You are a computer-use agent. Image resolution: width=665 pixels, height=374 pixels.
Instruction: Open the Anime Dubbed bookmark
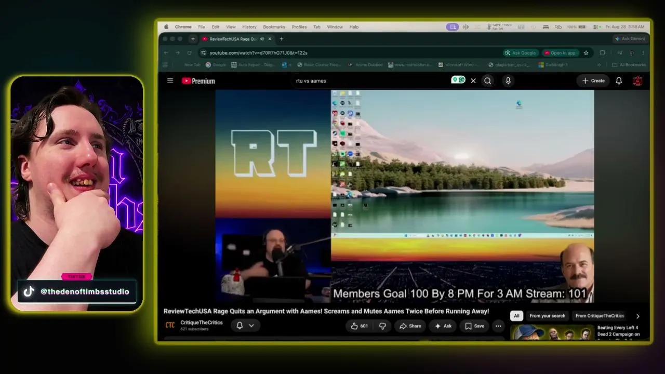coord(365,65)
